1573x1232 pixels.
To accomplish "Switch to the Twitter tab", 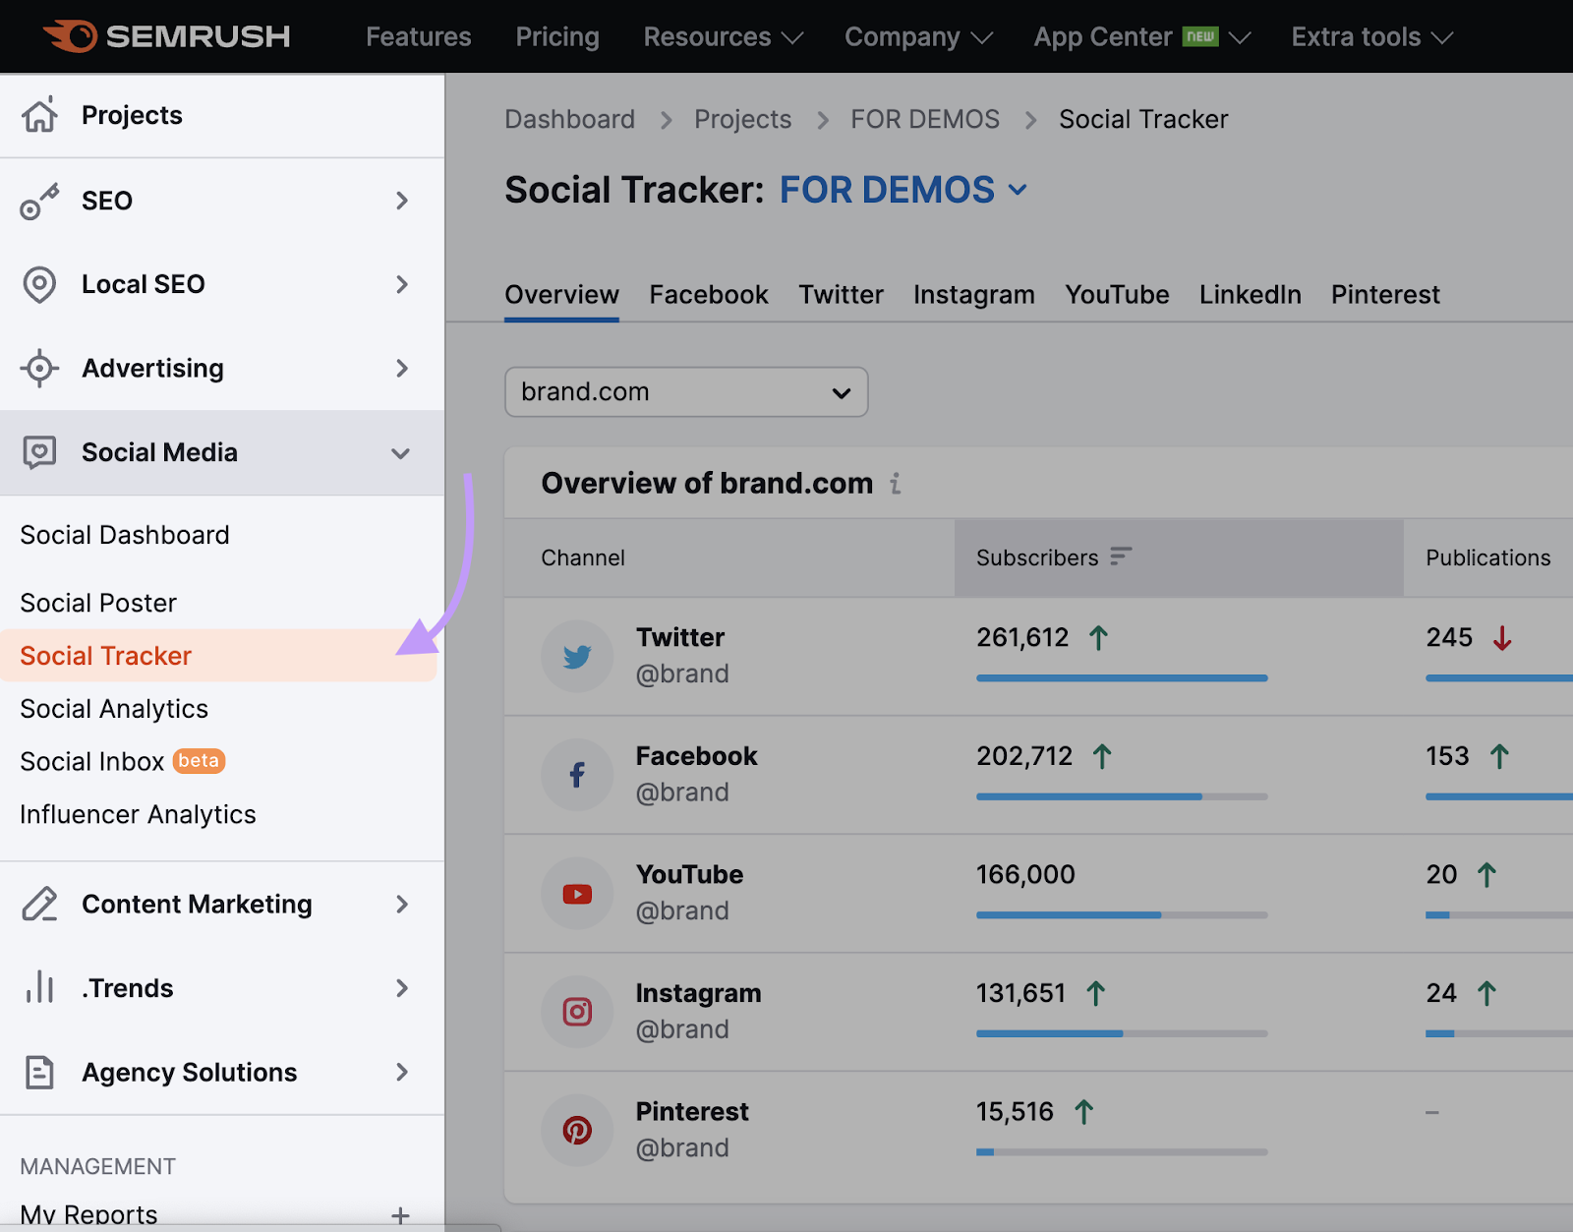I will click(841, 295).
